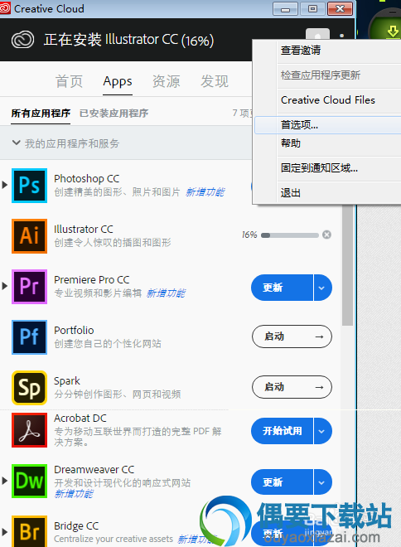Click the Premiere Pro CC app icon
The width and height of the screenshot is (401, 547).
(x=29, y=287)
